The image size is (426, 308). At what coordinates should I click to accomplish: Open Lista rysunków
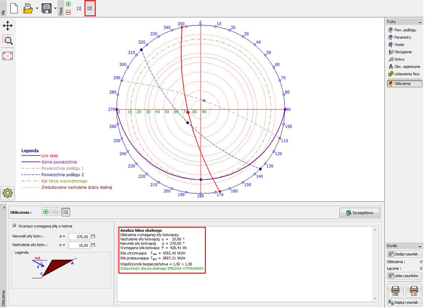pyautogui.click(x=404, y=275)
